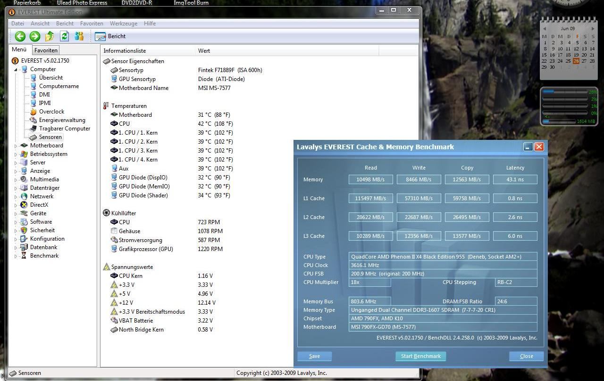Select Übersicht in the tree

coord(50,78)
